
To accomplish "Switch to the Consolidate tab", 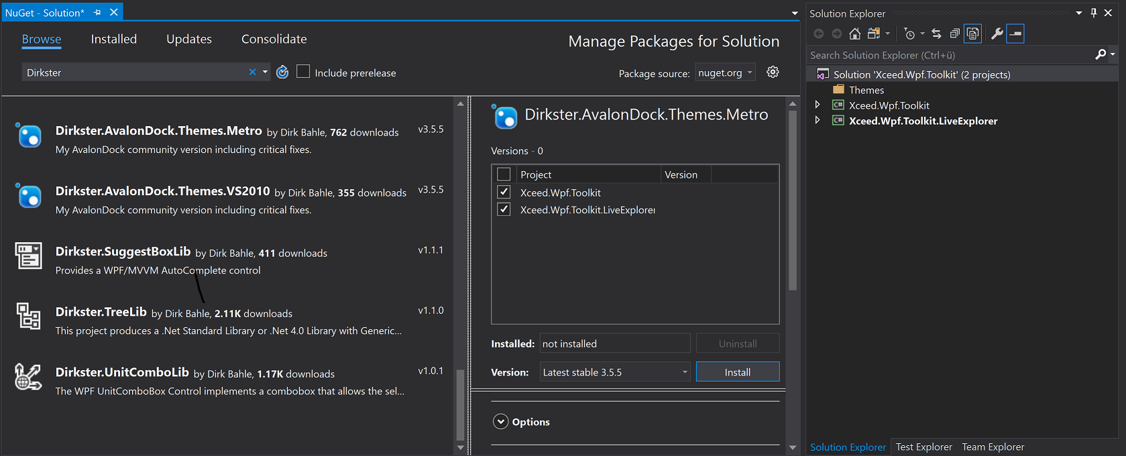I will (x=274, y=39).
